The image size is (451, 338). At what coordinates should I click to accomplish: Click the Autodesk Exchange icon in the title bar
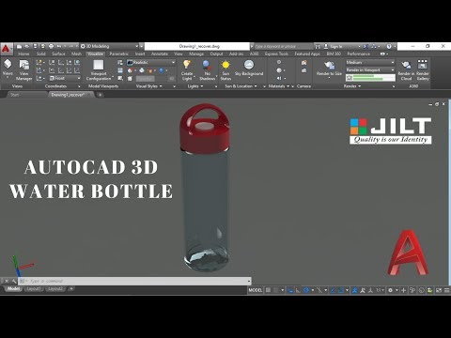pyautogui.click(x=365, y=46)
